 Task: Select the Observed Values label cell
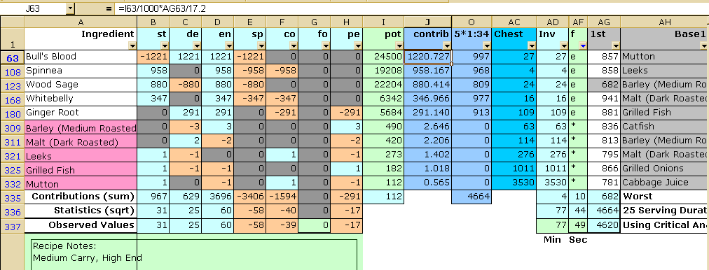coord(81,225)
